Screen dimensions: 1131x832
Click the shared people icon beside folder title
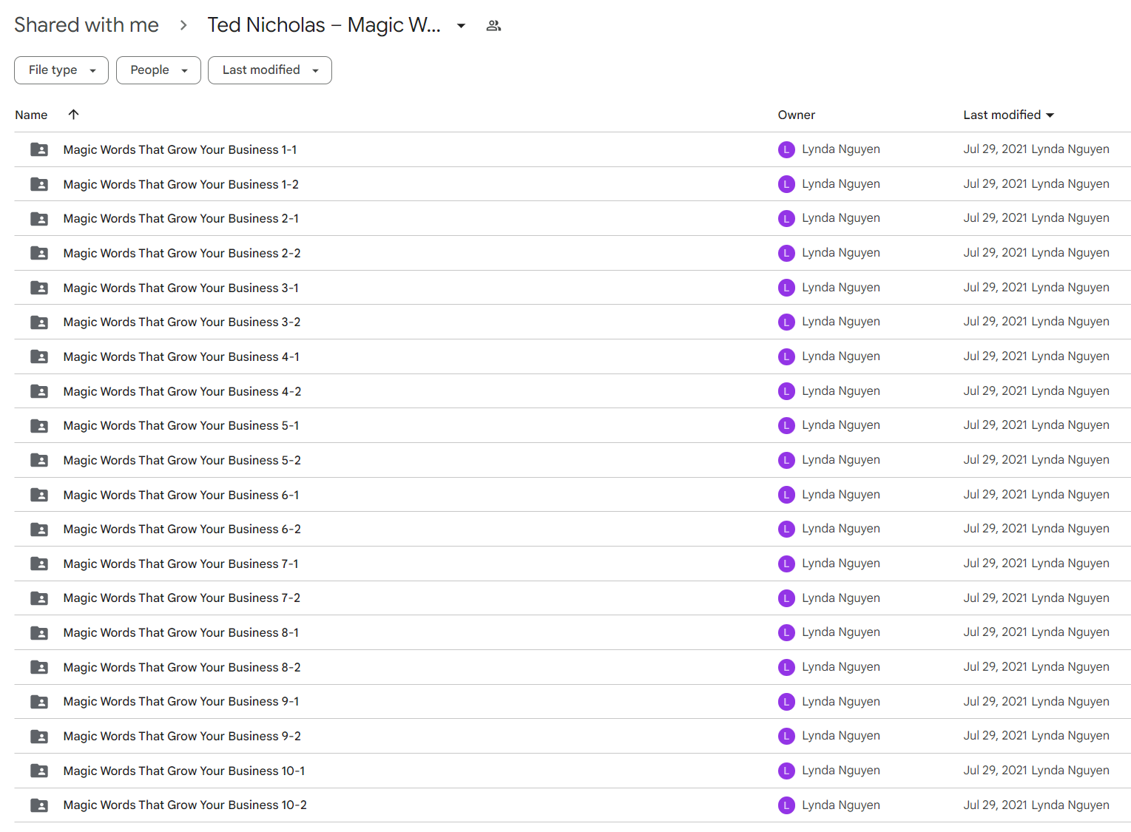(494, 26)
